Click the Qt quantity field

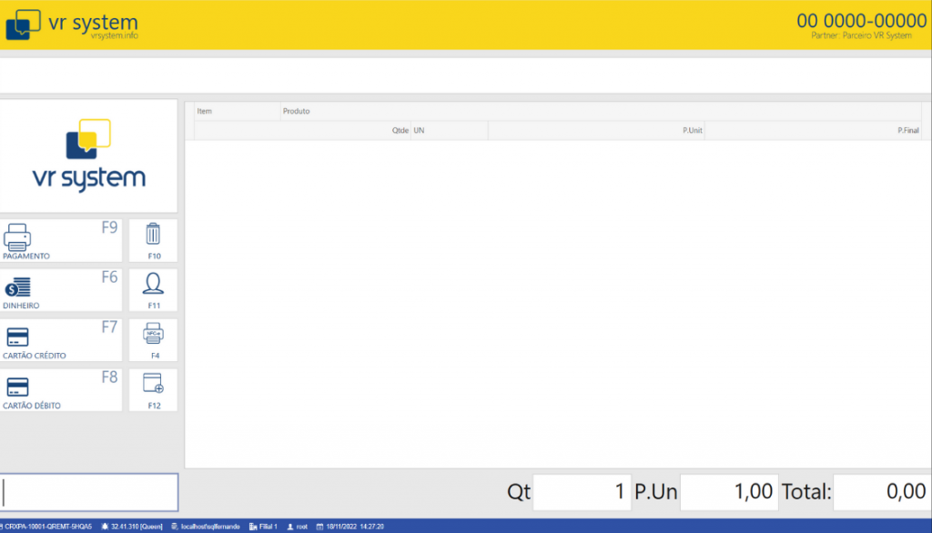pos(581,492)
